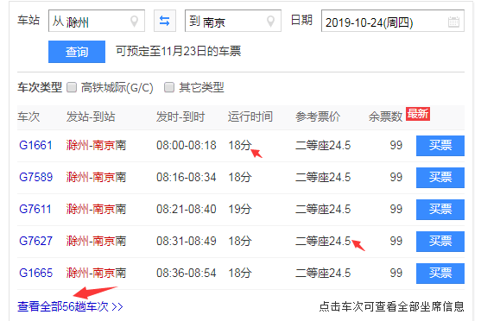Viewport: 481px width, 321px height.
Task: Click remaining tickets 99 in G7589 row
Action: [x=396, y=177]
